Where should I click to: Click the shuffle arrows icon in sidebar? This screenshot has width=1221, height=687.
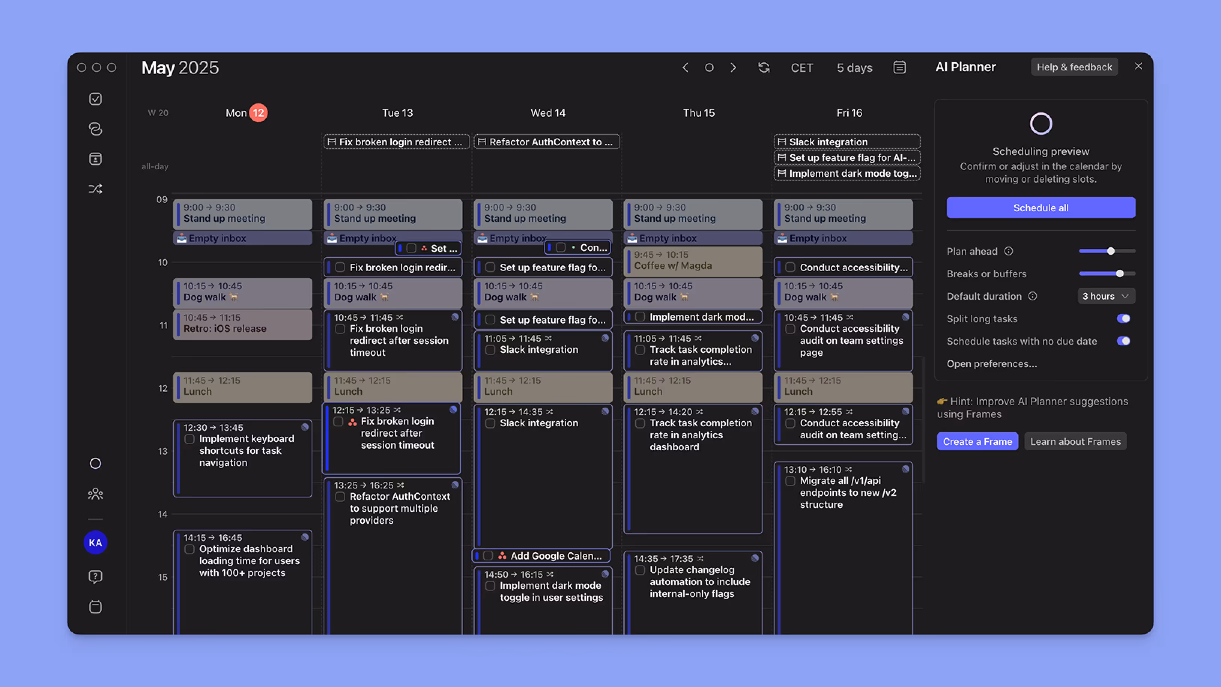[95, 189]
